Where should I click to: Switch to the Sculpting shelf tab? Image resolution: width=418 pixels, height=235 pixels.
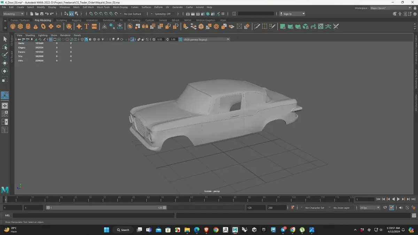pyautogui.click(x=61, y=20)
